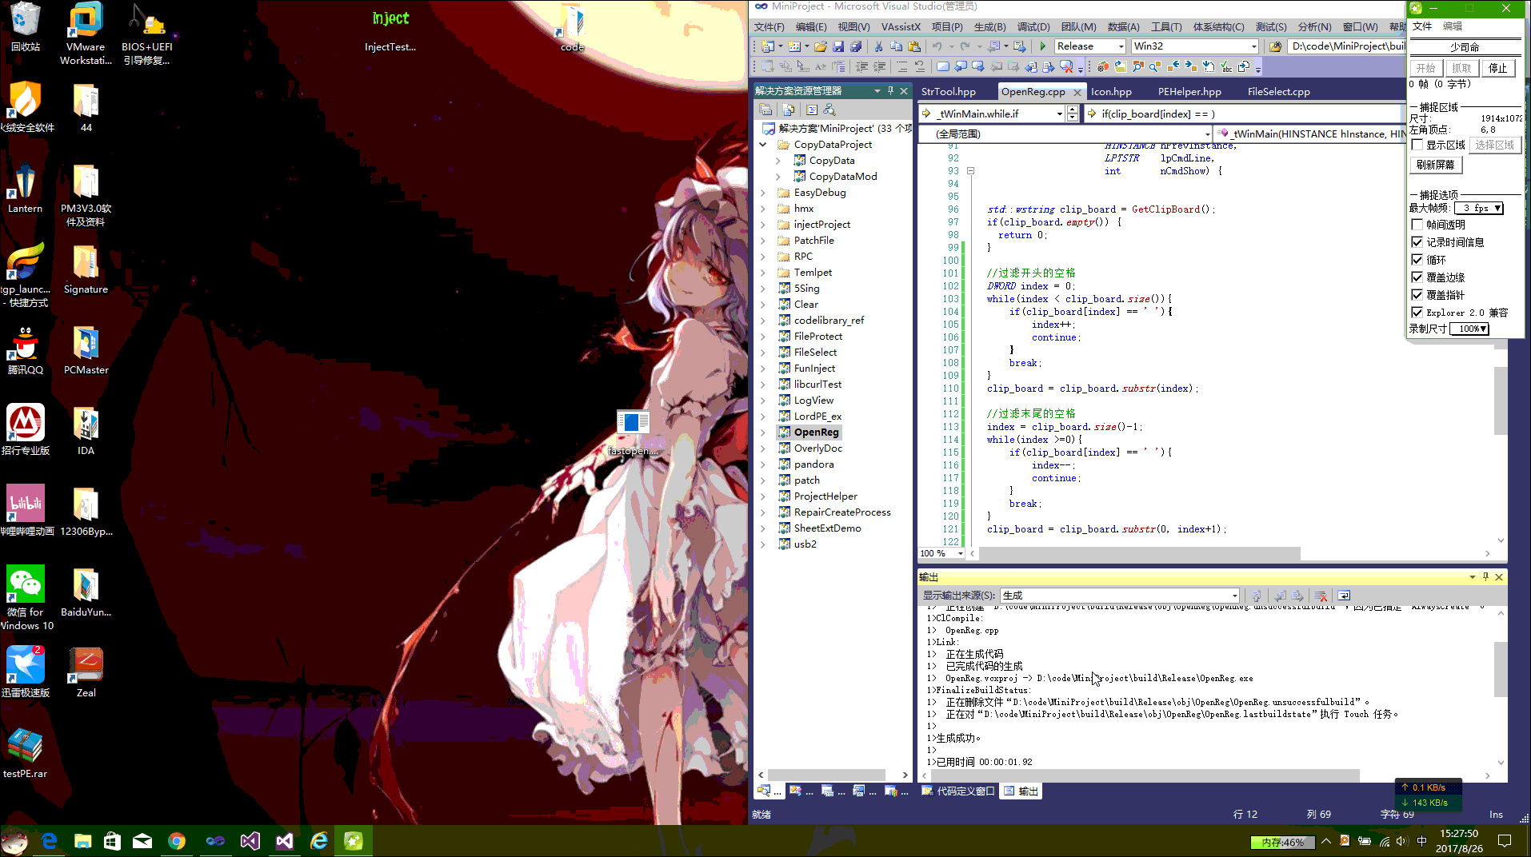Uncheck 覆盖边缘 checkbox
The image size is (1531, 857).
point(1417,277)
